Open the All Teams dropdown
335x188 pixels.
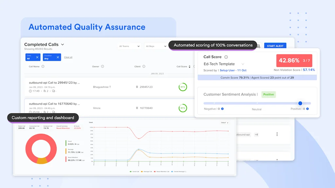click(129, 46)
